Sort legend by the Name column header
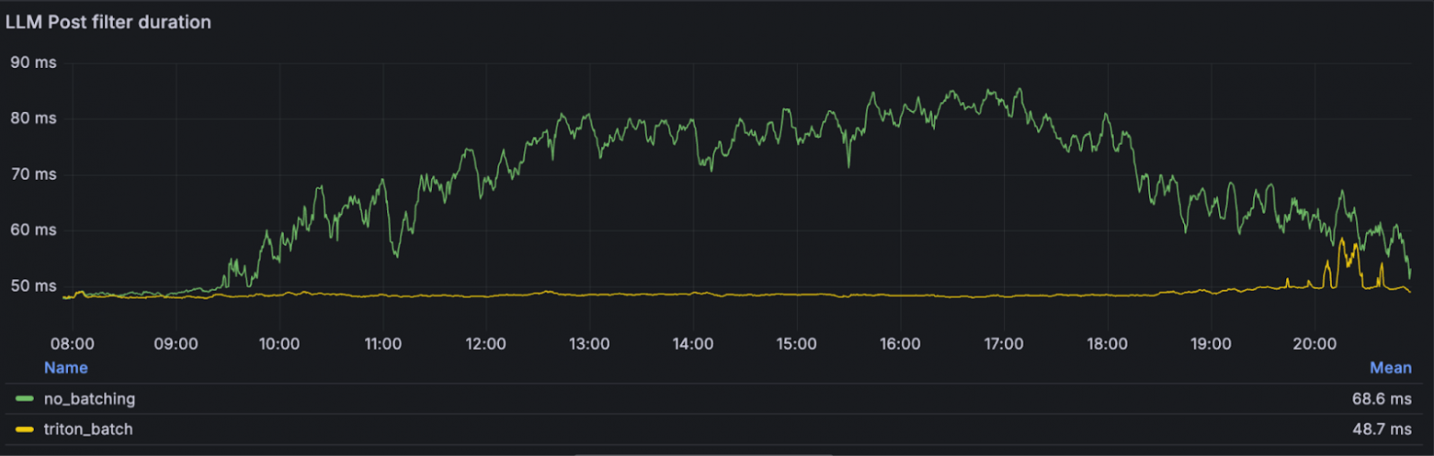This screenshot has height=456, width=1434. [x=66, y=368]
